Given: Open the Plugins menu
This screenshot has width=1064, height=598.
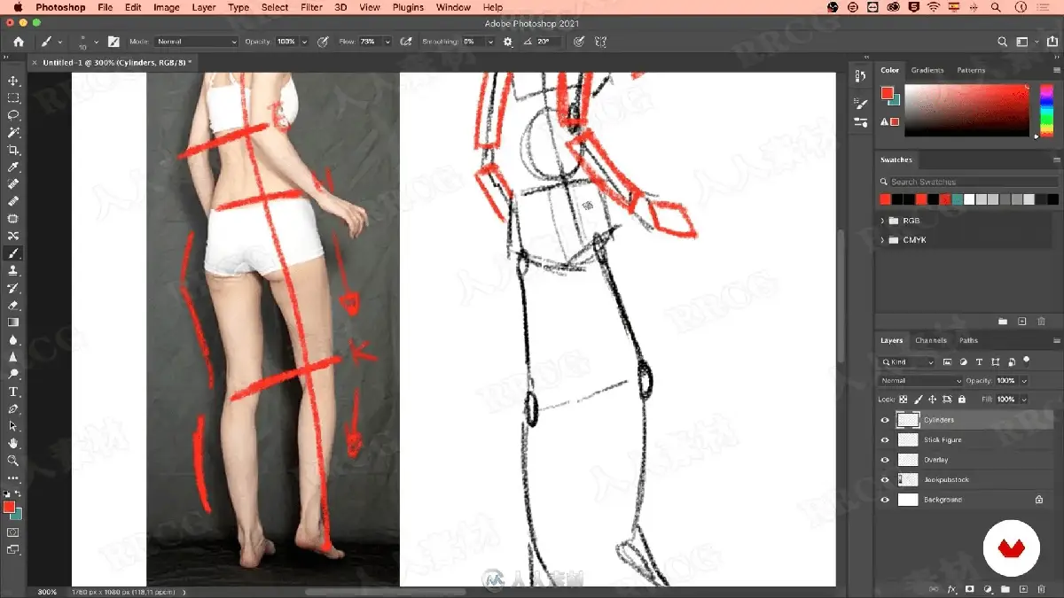Looking at the screenshot, I should click(408, 7).
